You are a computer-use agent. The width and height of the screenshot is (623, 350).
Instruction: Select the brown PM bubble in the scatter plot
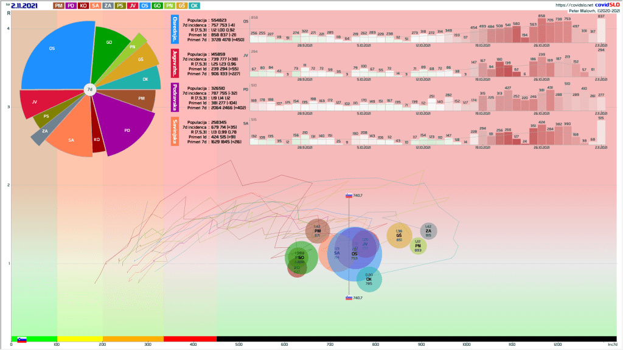[317, 232]
